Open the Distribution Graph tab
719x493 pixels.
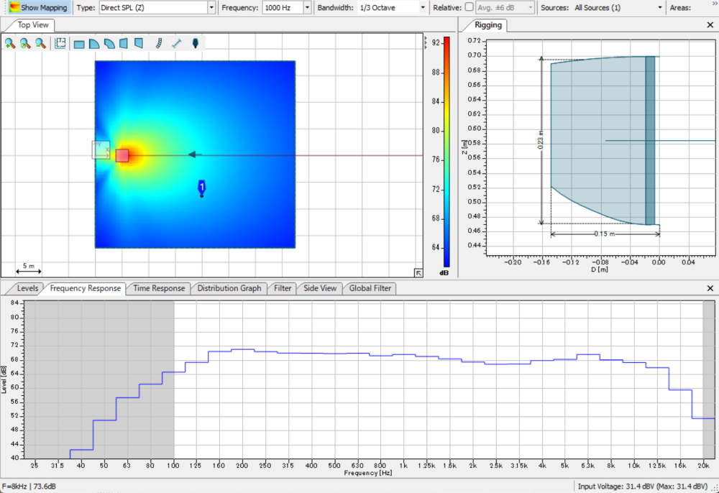(229, 288)
